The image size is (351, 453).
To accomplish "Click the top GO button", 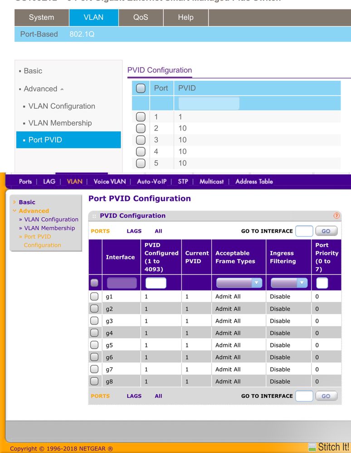I will coord(326,231).
